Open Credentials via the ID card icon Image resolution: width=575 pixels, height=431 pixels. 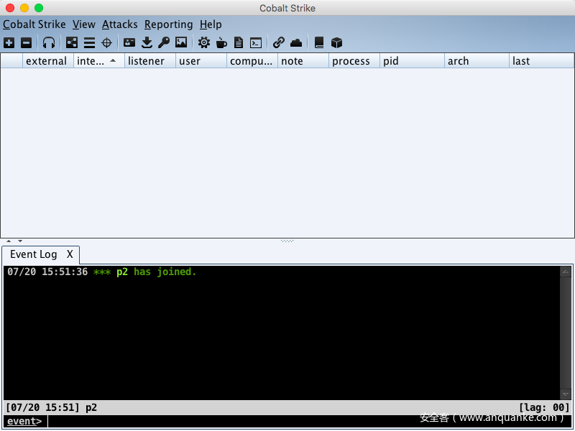[129, 42]
